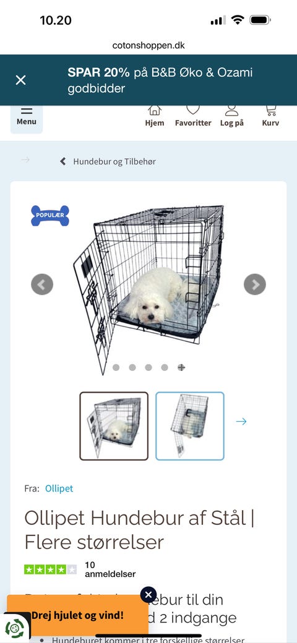Viewport: 297px width, 643px height.
Task: Tap the Log på user icon
Action: (232, 117)
